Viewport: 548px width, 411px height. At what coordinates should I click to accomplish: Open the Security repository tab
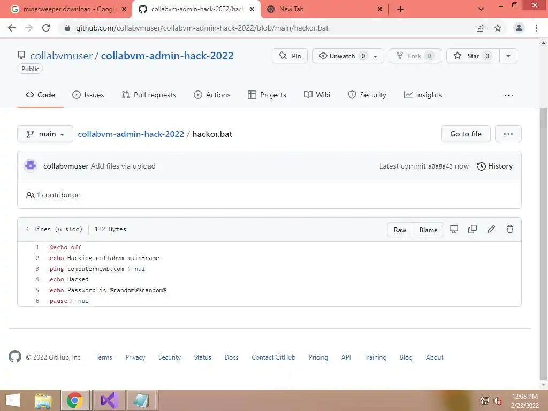(367, 95)
